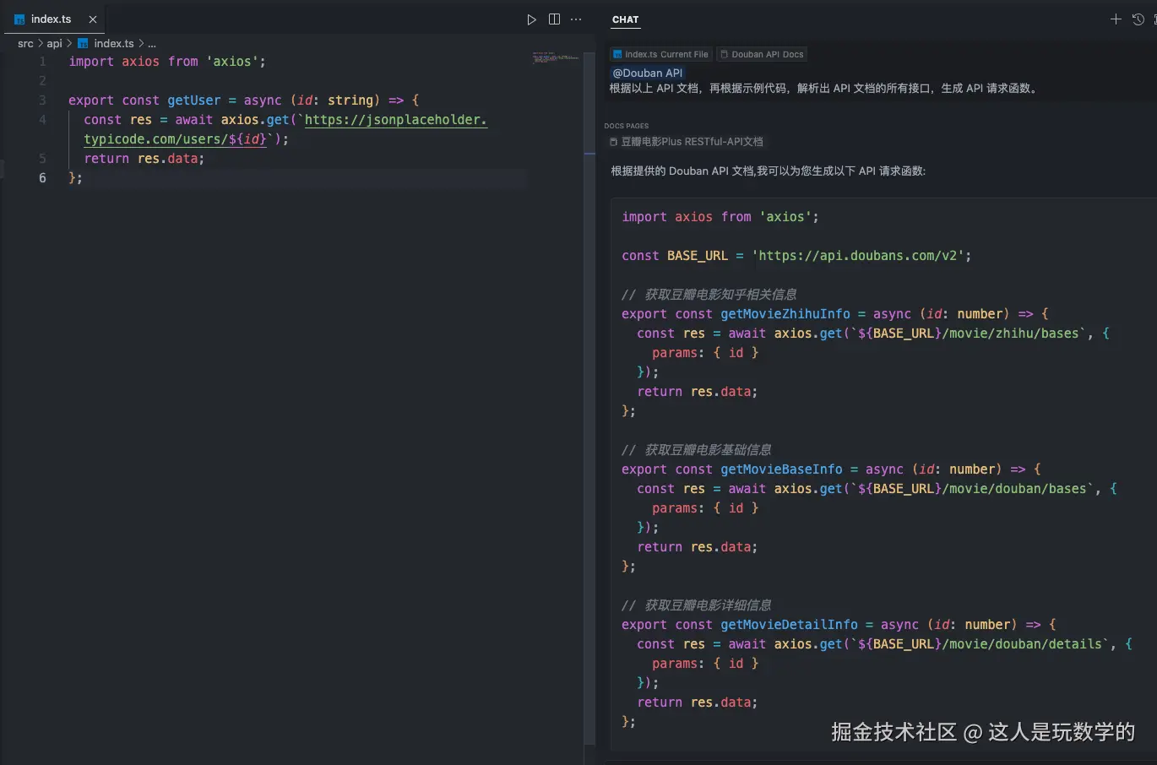
Task: Open the 豆瓣电影Plus RESTful-API文档 docs page
Action: pyautogui.click(x=687, y=142)
